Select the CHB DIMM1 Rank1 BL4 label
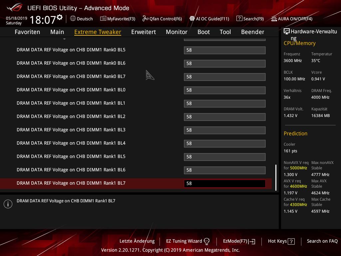Viewport: 341px width, 256px height. 71,143
